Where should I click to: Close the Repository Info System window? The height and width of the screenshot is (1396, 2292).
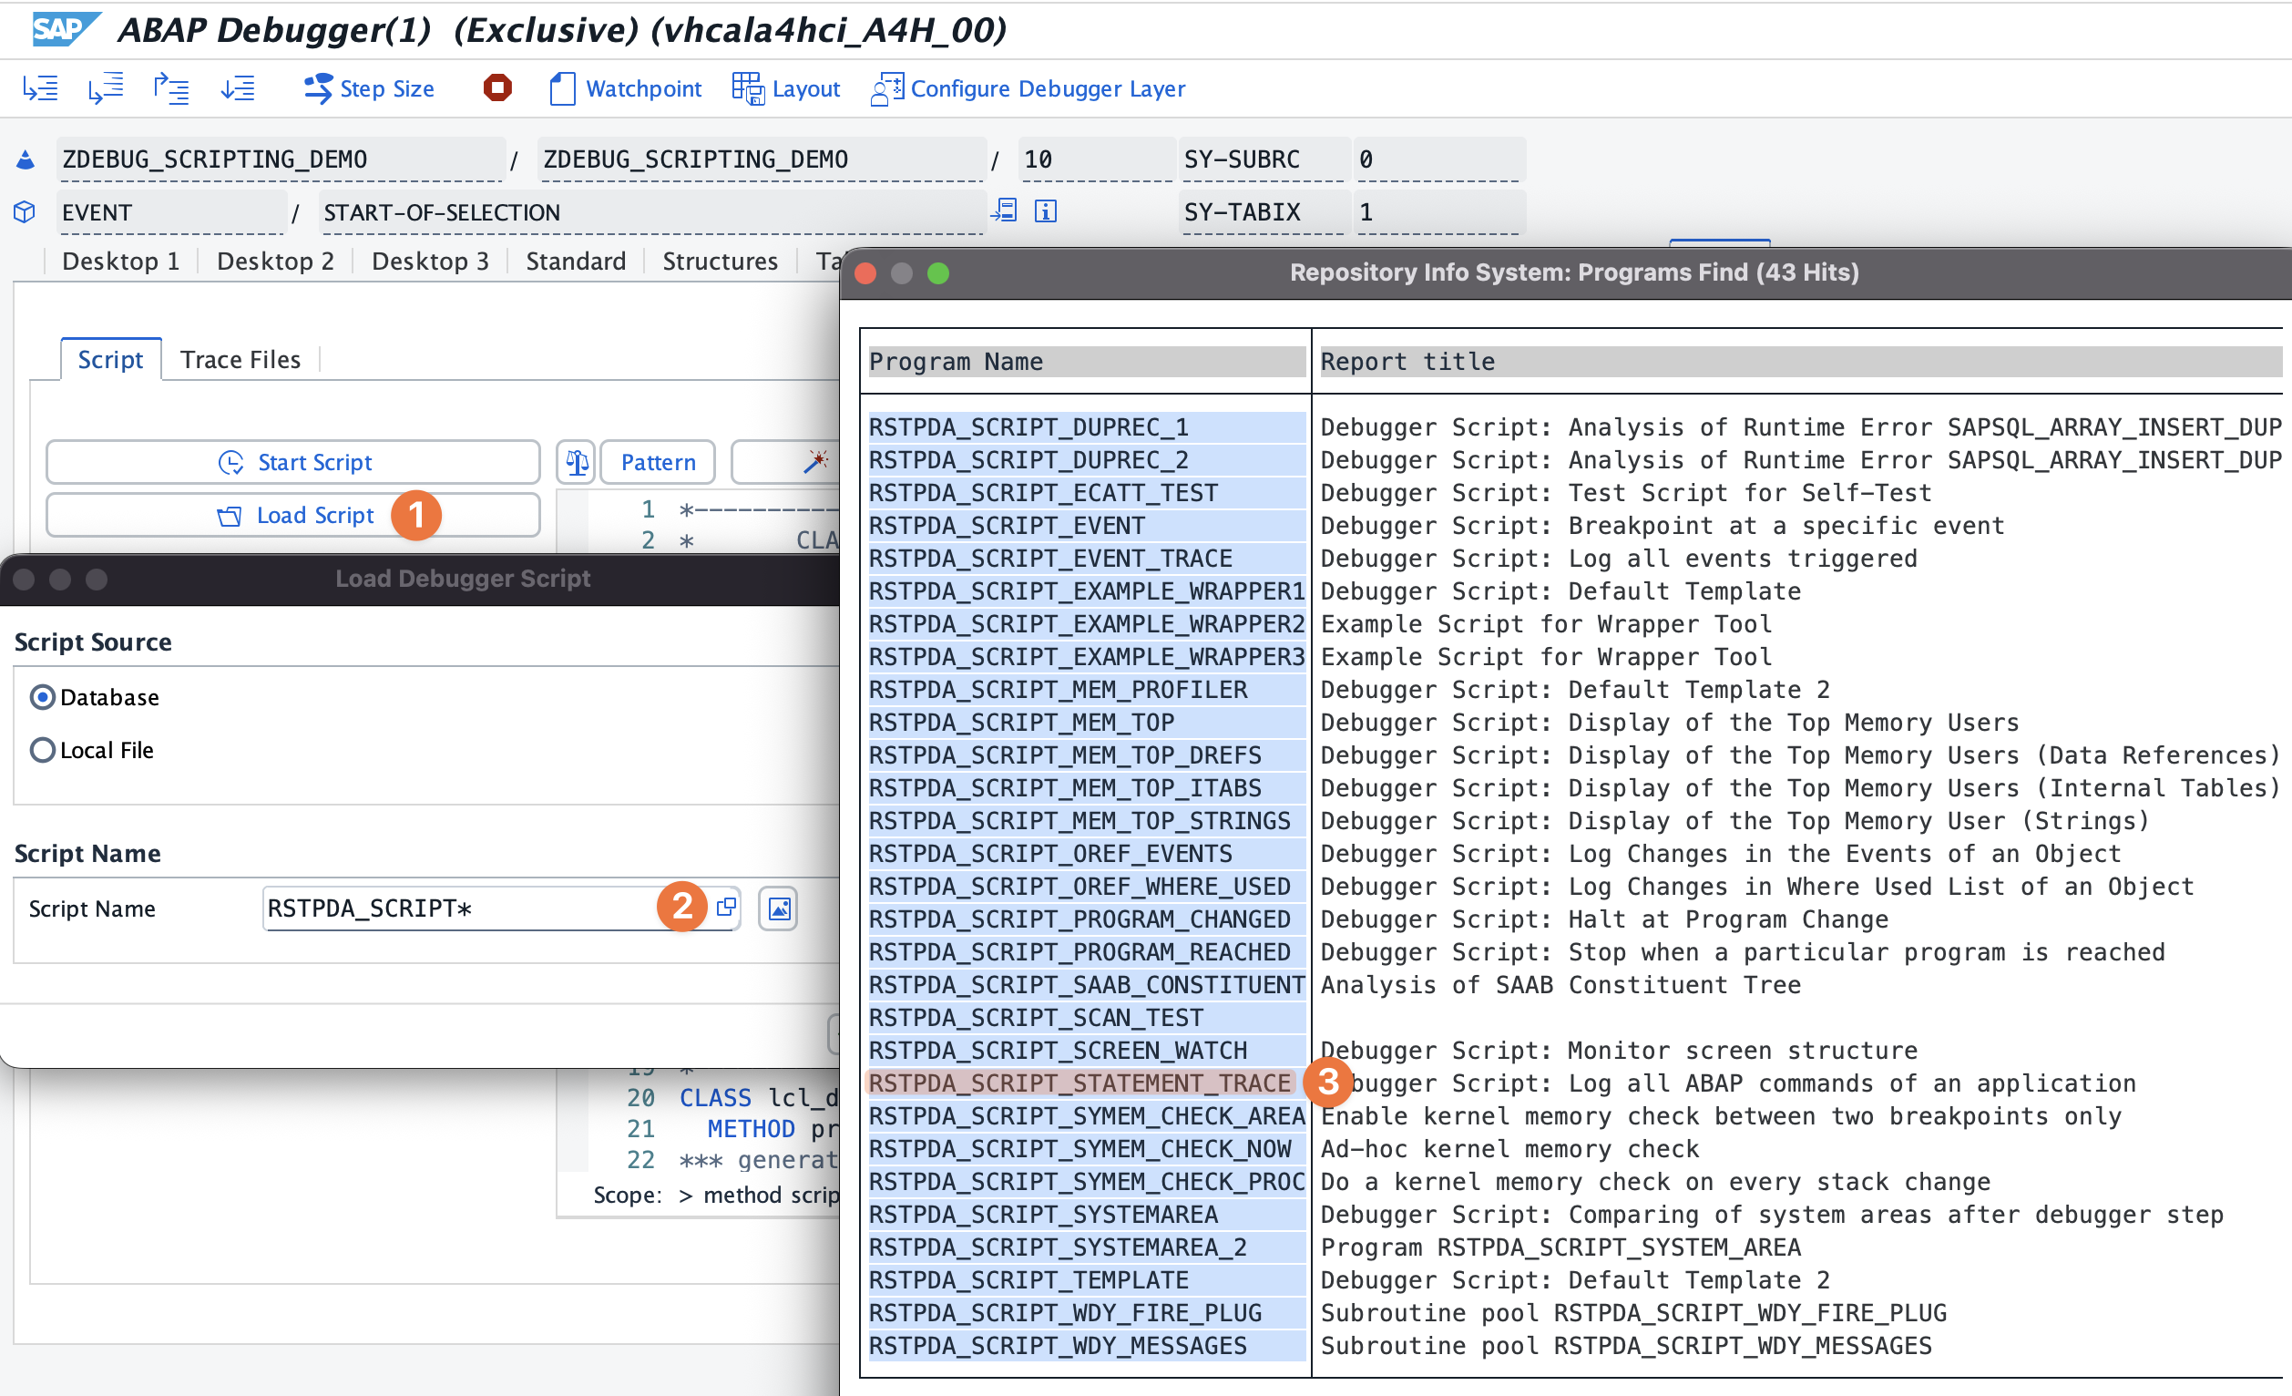(865, 273)
